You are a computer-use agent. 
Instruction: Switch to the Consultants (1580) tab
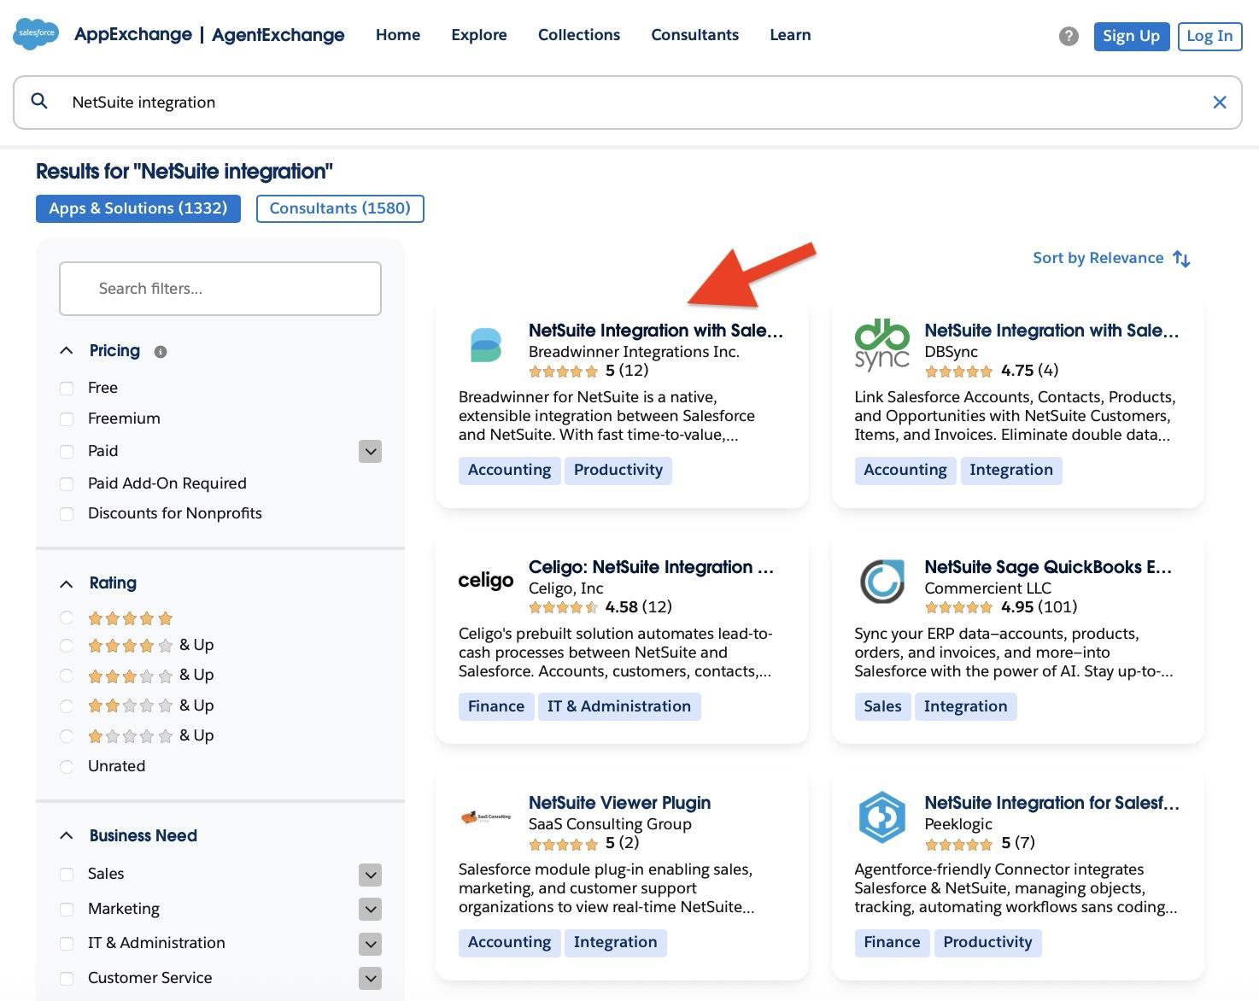click(340, 208)
